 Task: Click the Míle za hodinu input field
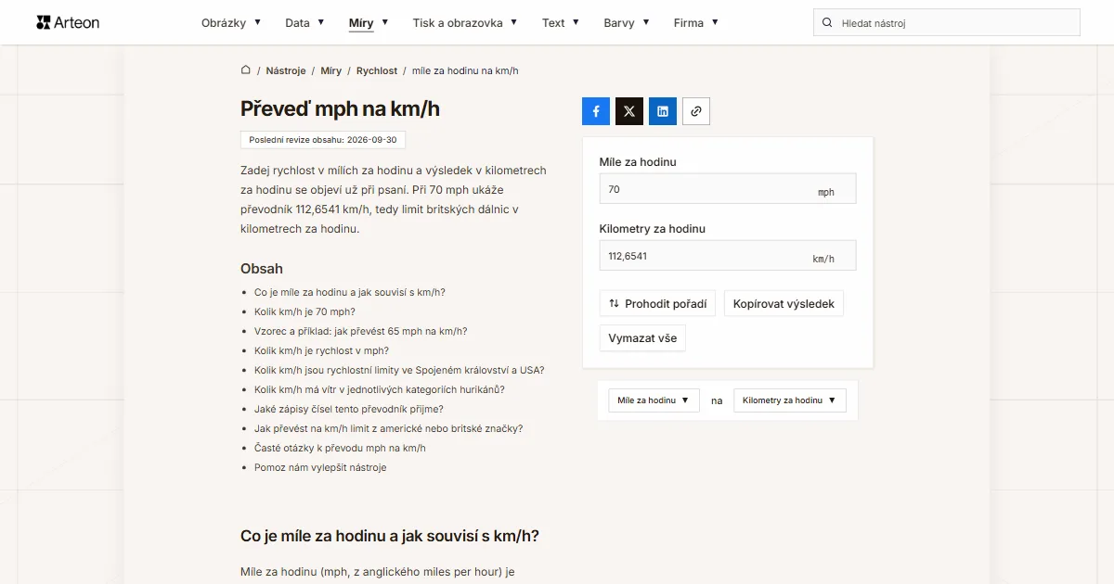[728, 189]
